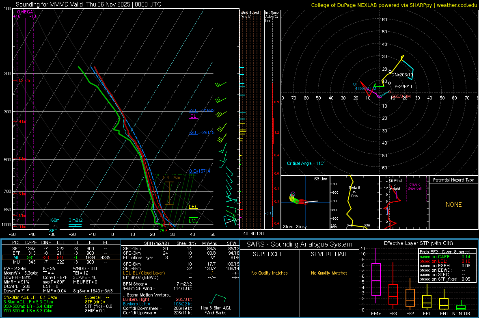Click the Classic Supercell label
The height and width of the screenshot is (318, 479).
coord(414,186)
